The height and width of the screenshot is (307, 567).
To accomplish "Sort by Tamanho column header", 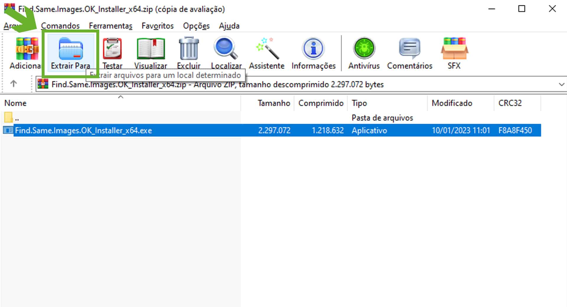I will coord(268,103).
